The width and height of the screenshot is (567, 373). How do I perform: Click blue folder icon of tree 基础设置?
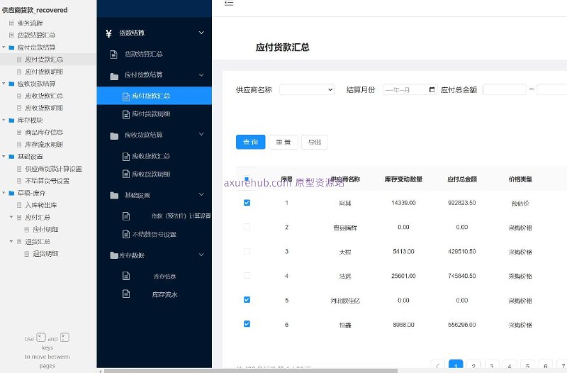11,157
